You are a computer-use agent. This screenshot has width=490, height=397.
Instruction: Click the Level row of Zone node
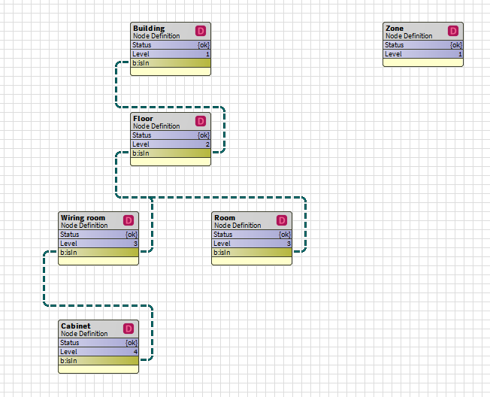[423, 54]
